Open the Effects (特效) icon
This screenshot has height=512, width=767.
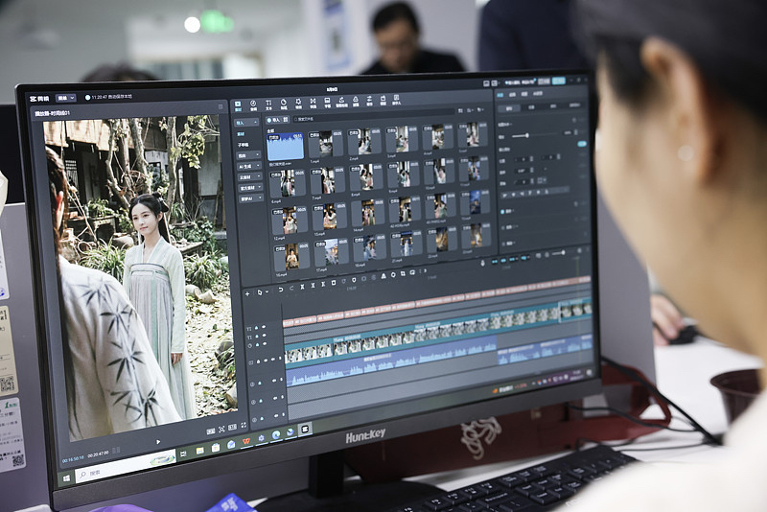(x=298, y=104)
